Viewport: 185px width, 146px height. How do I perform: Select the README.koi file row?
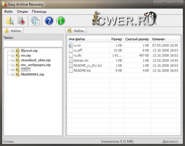[82, 70]
